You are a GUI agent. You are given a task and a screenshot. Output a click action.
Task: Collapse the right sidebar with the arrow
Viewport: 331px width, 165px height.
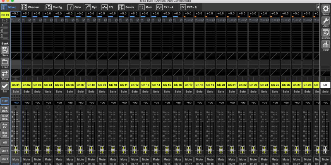tap(318, 7)
